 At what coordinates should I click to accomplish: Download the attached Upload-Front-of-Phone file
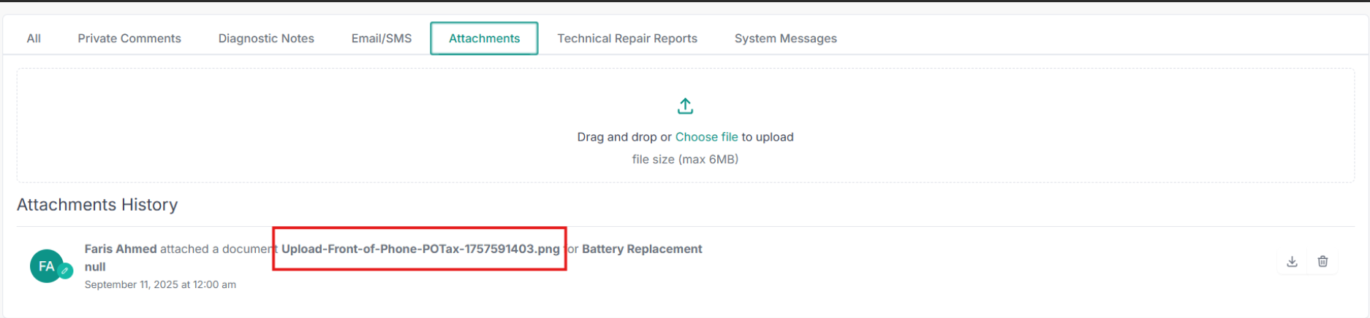point(1292,261)
